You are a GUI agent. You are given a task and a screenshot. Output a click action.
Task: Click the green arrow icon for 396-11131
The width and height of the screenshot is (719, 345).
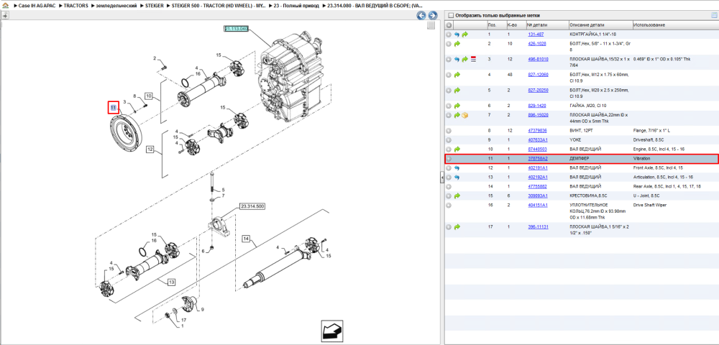[x=457, y=227]
